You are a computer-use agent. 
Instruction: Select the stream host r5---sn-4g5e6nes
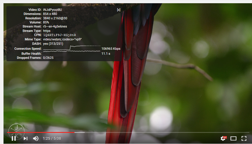pos(55,26)
